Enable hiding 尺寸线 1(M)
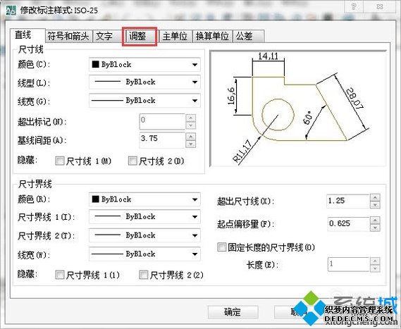 60,161
